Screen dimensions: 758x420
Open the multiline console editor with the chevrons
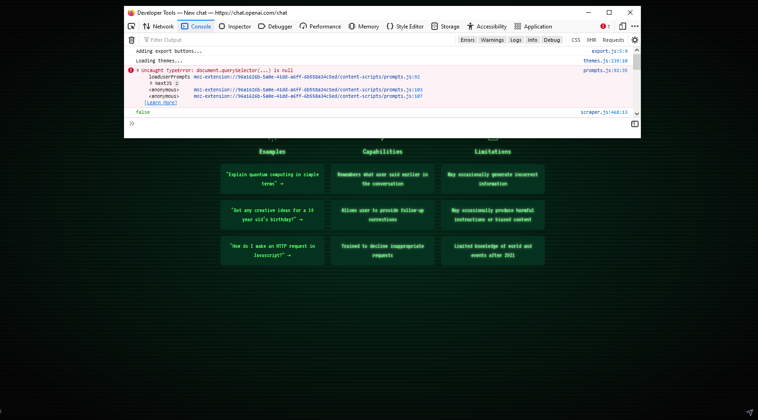tap(132, 123)
